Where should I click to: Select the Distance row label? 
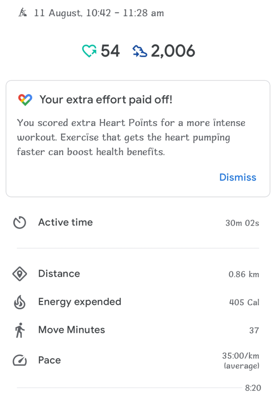tap(59, 274)
